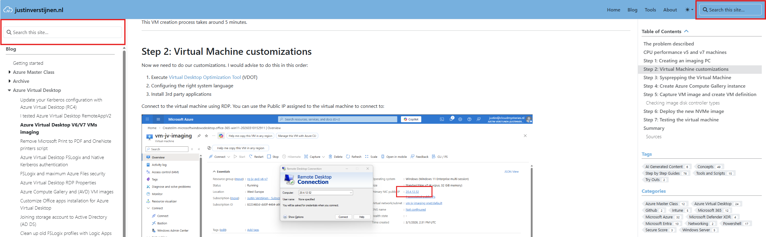The width and height of the screenshot is (766, 237).
Task: Open the Virtual Desktop Optimization Tool link
Action: click(x=205, y=77)
